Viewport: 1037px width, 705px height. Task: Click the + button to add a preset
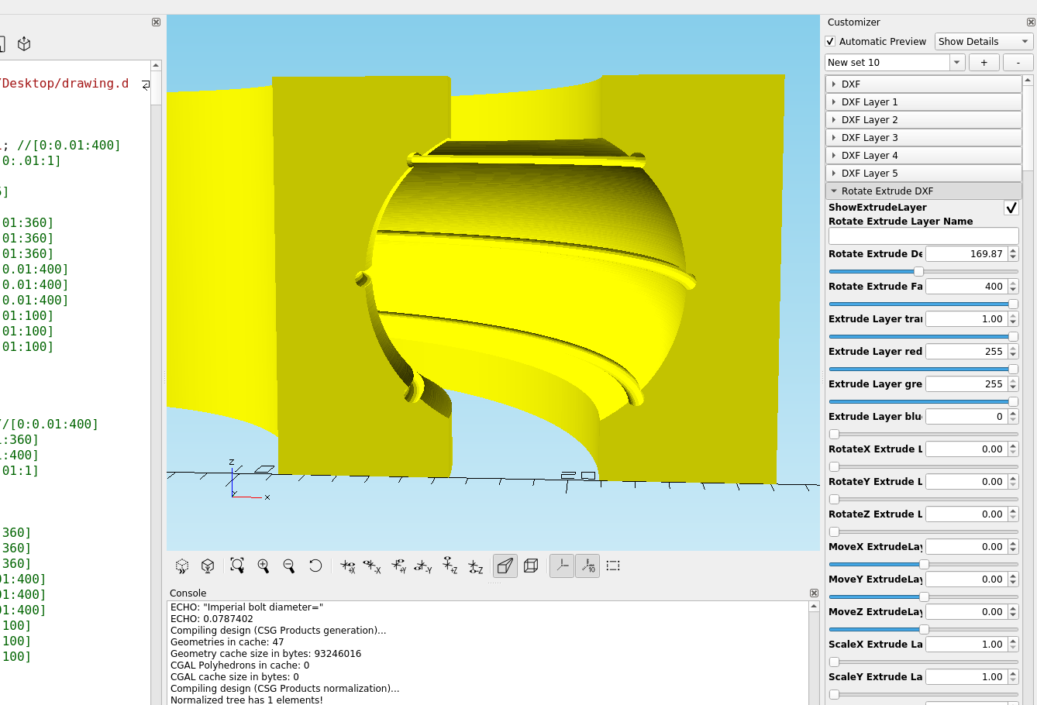[984, 62]
